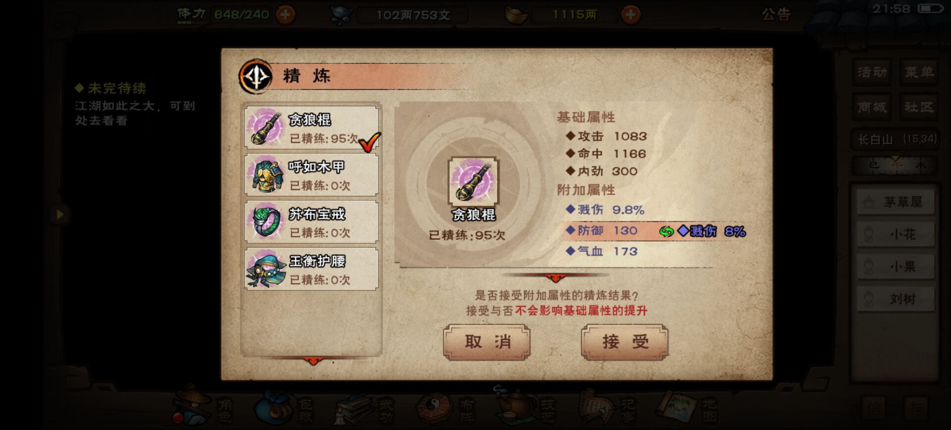Viewport: 951px width, 430px height.
Task: Expand equipment list with bottom red arrow
Action: click(313, 360)
